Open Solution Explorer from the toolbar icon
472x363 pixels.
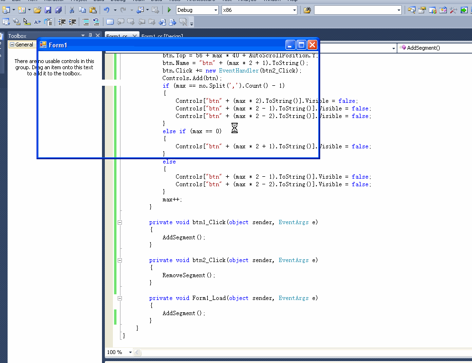[411, 10]
